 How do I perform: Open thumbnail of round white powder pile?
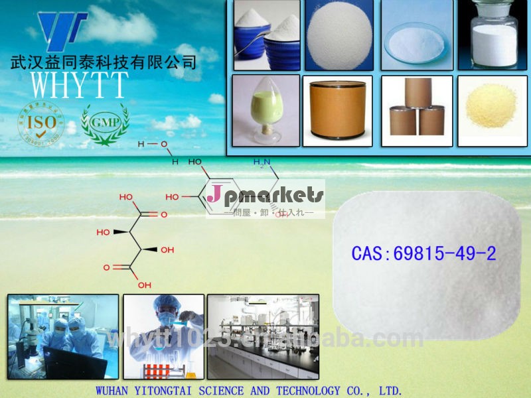339,35
